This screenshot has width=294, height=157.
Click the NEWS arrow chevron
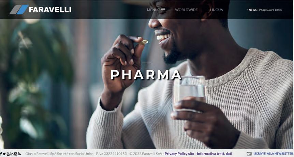247,10
